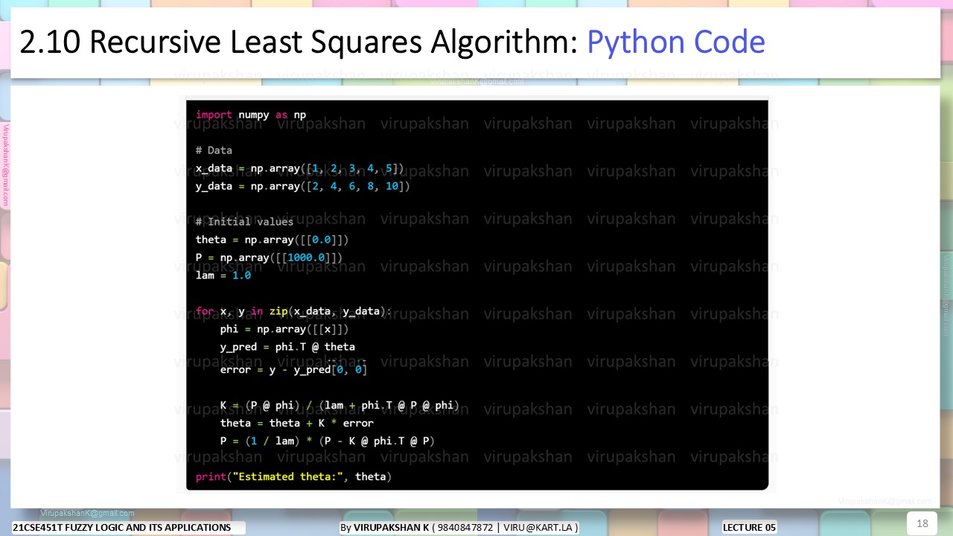Image resolution: width=953 pixels, height=536 pixels.
Task: Click the for loop zip statement line
Action: pyautogui.click(x=294, y=311)
